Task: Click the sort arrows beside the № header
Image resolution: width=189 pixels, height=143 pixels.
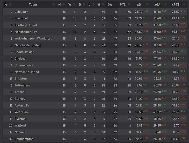Action: point(10,5)
